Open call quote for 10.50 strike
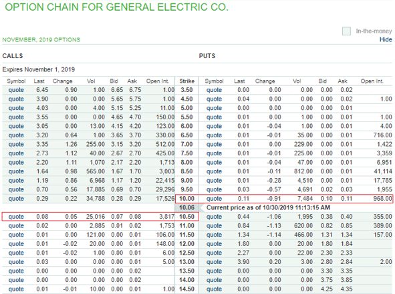Image resolution: width=395 pixels, height=294 pixels. 16,217
